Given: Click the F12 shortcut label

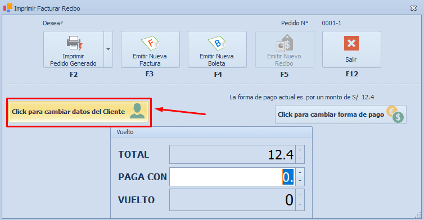Looking at the screenshot, I should coord(352,74).
